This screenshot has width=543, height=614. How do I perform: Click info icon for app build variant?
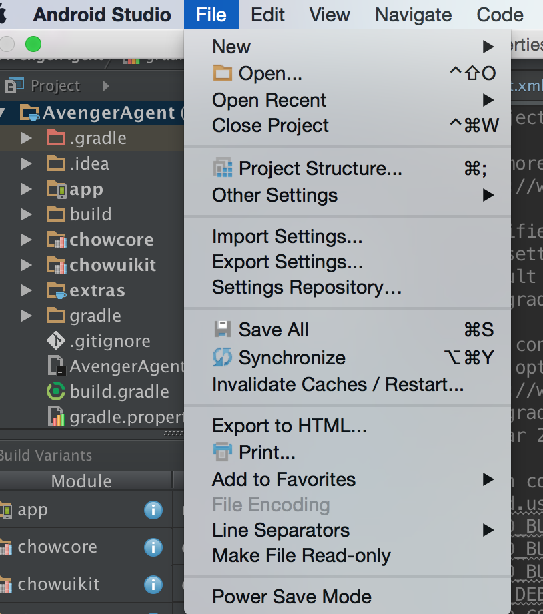coord(153,510)
